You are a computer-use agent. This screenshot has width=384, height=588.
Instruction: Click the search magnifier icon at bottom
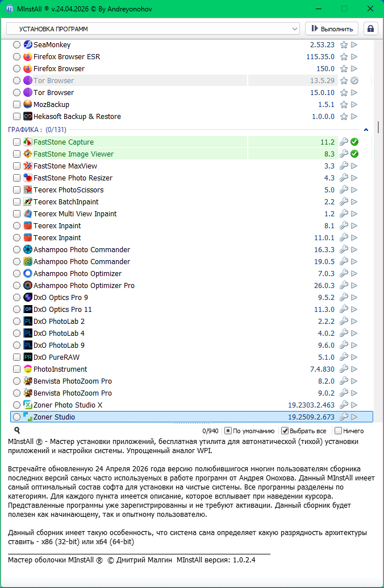17,431
